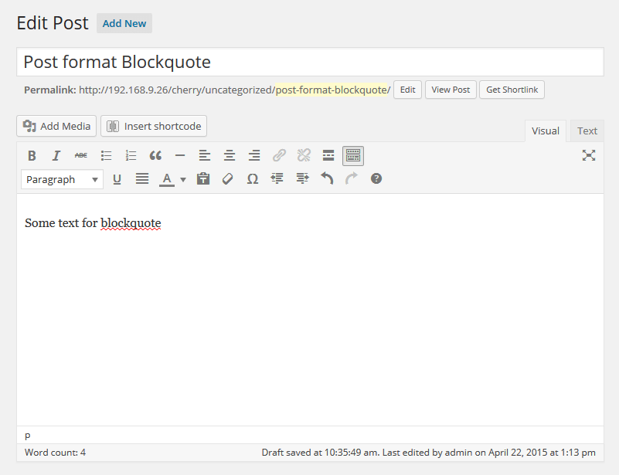Image resolution: width=619 pixels, height=475 pixels.
Task: Apply italic formatting
Action: pyautogui.click(x=56, y=155)
